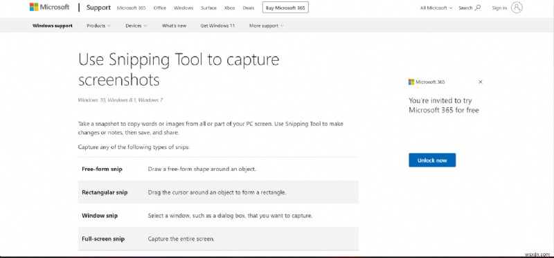Expand the Products menu

coord(98,26)
